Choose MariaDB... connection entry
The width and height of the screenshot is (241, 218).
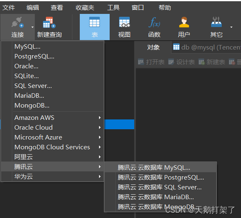[52, 96]
